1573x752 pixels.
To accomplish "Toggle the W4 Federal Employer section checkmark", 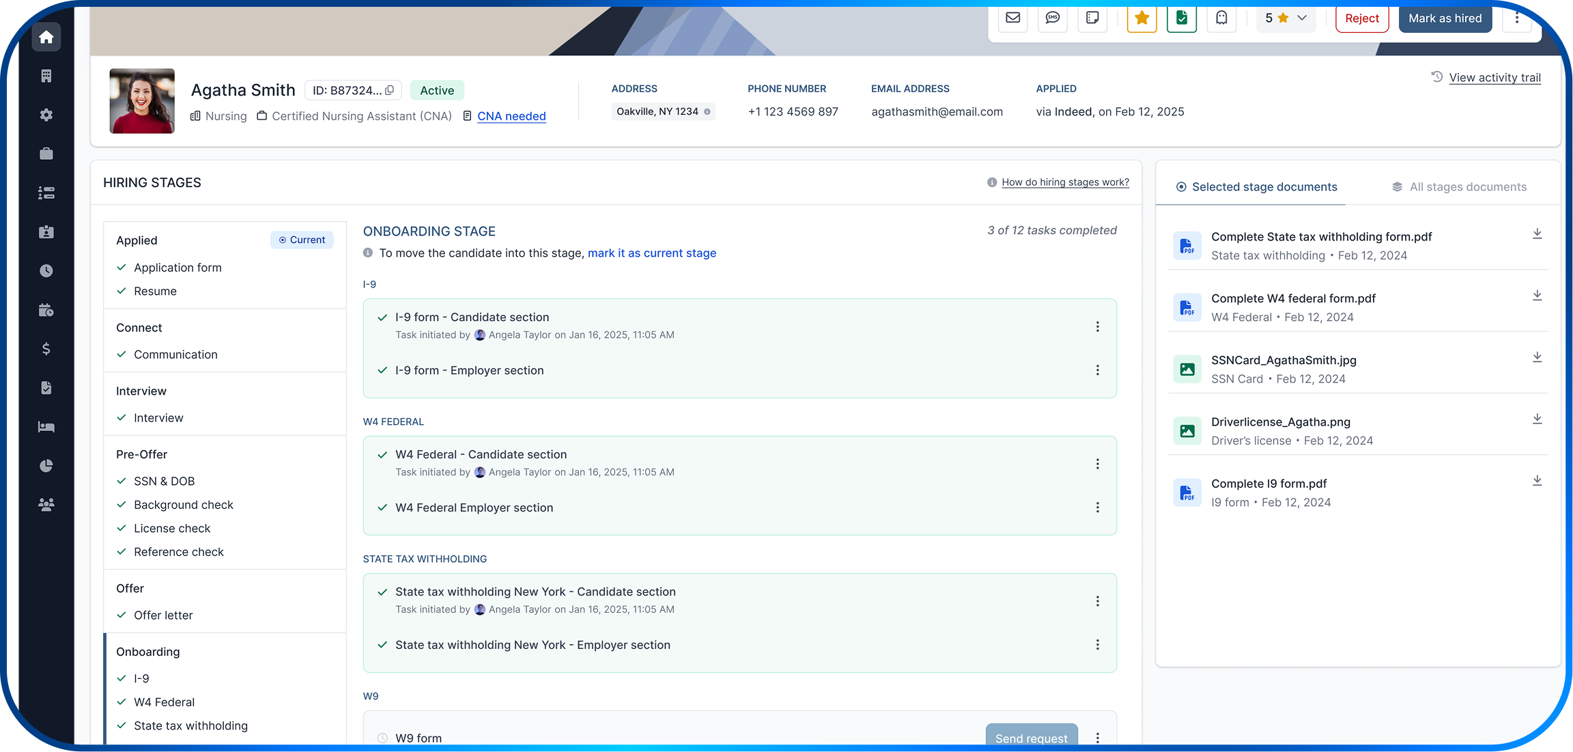I will [x=382, y=507].
